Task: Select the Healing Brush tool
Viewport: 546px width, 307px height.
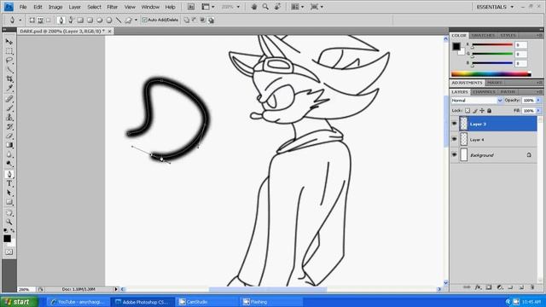Action: (x=9, y=99)
